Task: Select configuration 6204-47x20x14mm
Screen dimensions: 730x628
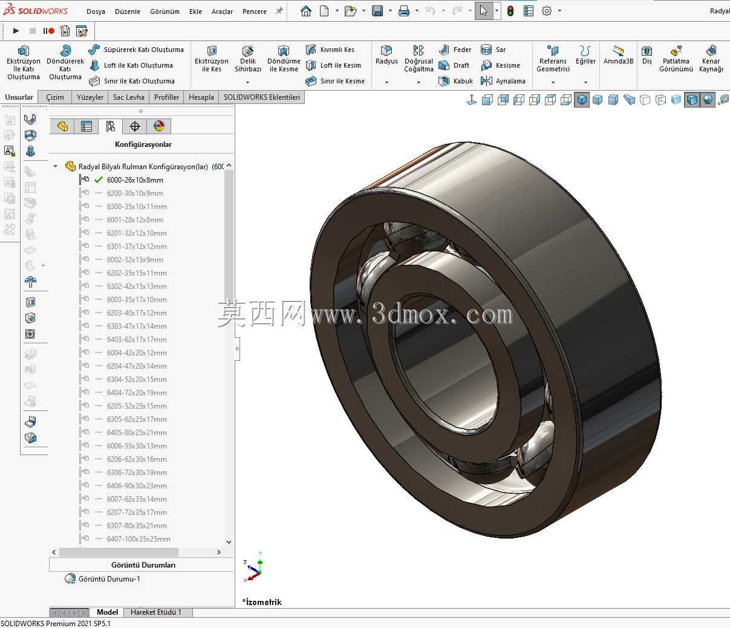Action: pos(137,366)
